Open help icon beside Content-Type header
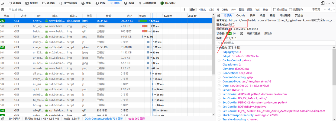 219,81
